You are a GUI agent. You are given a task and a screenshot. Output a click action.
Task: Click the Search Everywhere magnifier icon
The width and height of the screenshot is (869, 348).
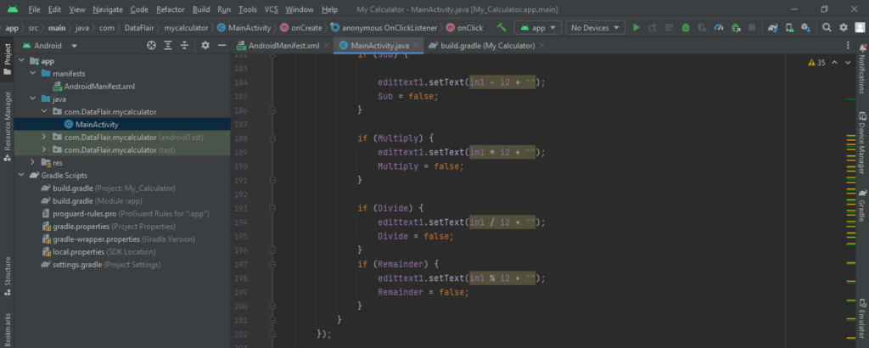click(x=827, y=27)
